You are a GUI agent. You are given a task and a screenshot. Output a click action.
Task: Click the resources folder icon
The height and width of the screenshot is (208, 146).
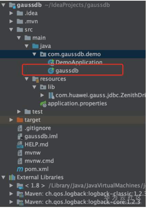coord(36,79)
